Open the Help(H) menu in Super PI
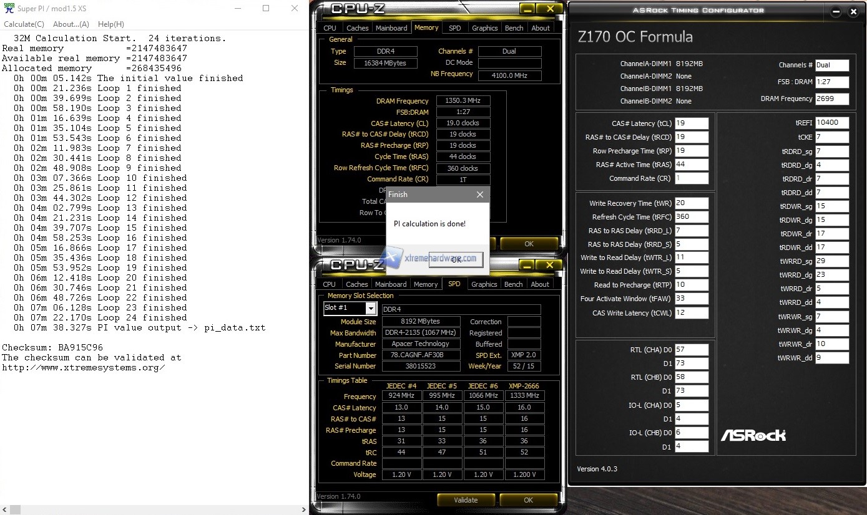This screenshot has width=867, height=515. pyautogui.click(x=110, y=24)
